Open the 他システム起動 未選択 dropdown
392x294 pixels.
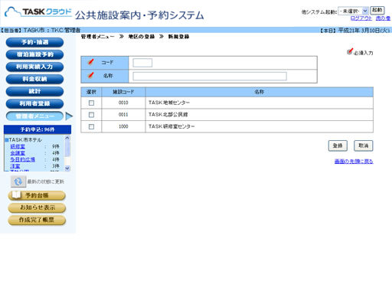tap(353, 11)
